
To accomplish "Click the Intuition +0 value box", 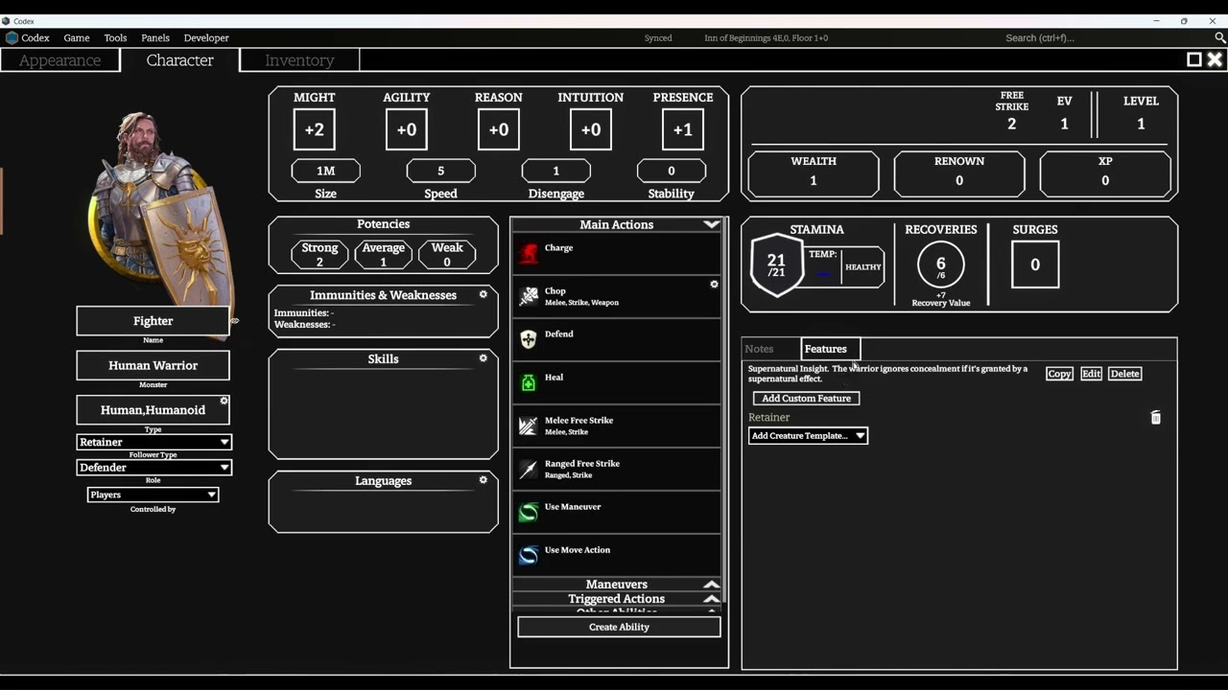I will (x=591, y=129).
